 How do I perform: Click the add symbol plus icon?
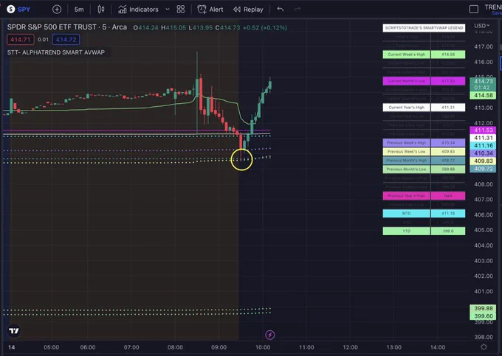tap(57, 10)
